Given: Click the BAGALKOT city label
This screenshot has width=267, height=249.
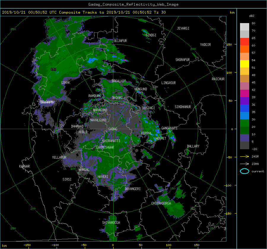Looking at the screenshot, I should click(x=119, y=81).
